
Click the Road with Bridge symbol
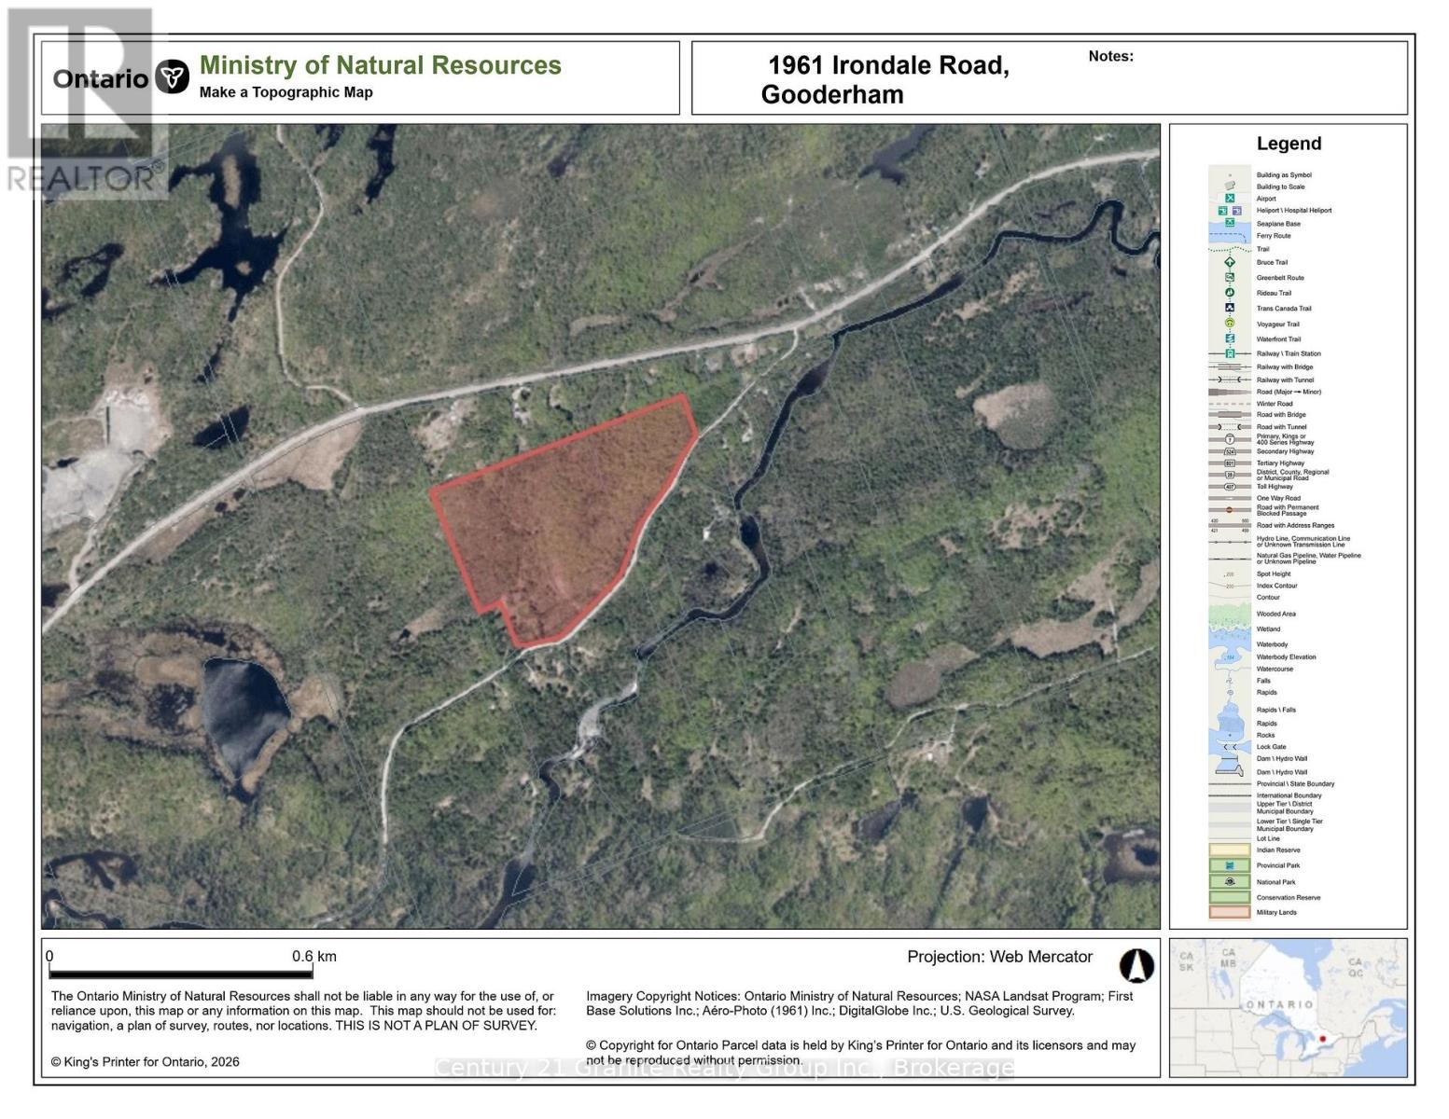coord(1230,414)
